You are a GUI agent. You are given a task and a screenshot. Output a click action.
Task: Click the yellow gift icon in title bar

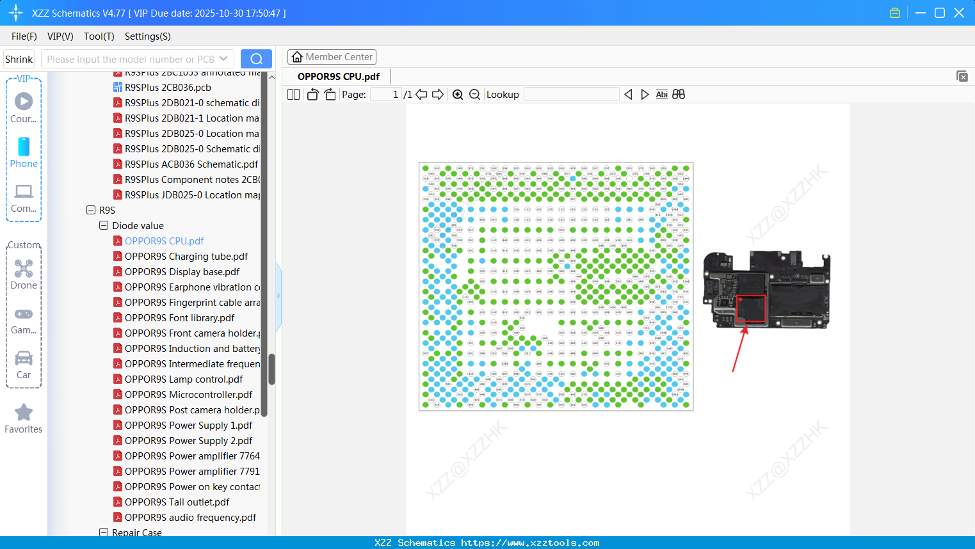coord(895,13)
